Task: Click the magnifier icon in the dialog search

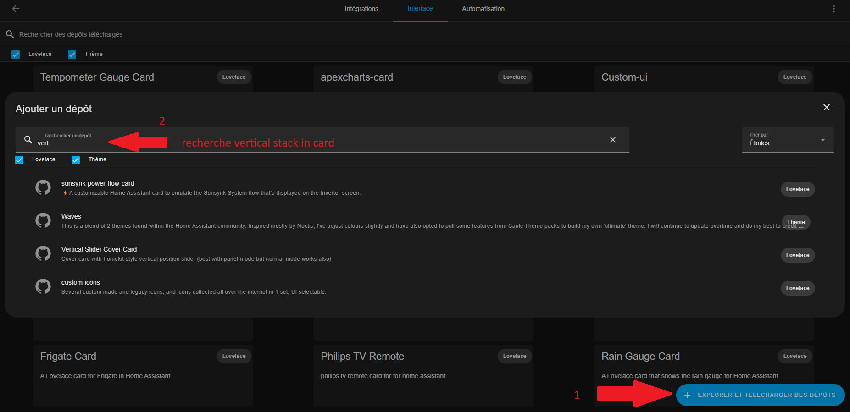Action: [28, 139]
